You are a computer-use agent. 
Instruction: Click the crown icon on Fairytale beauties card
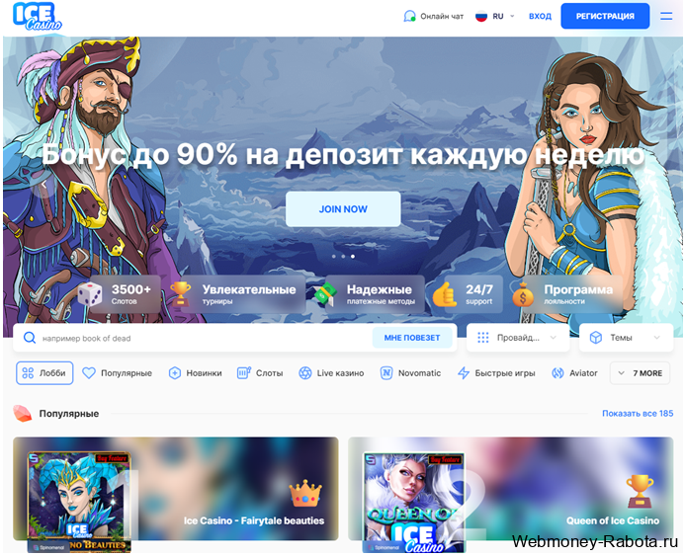coord(305,494)
